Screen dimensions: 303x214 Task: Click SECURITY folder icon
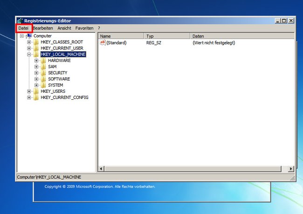tap(43, 73)
